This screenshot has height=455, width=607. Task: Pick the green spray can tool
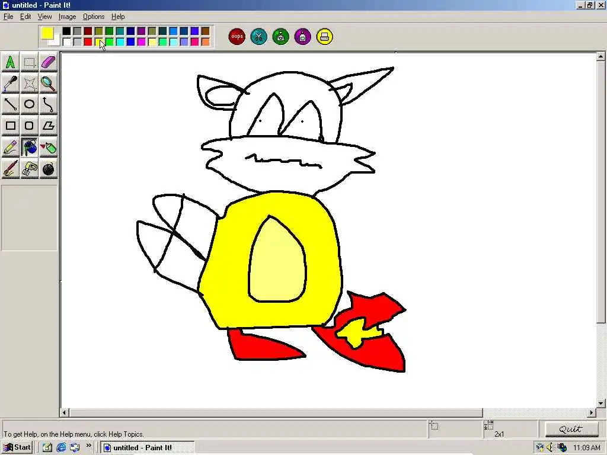click(x=49, y=148)
